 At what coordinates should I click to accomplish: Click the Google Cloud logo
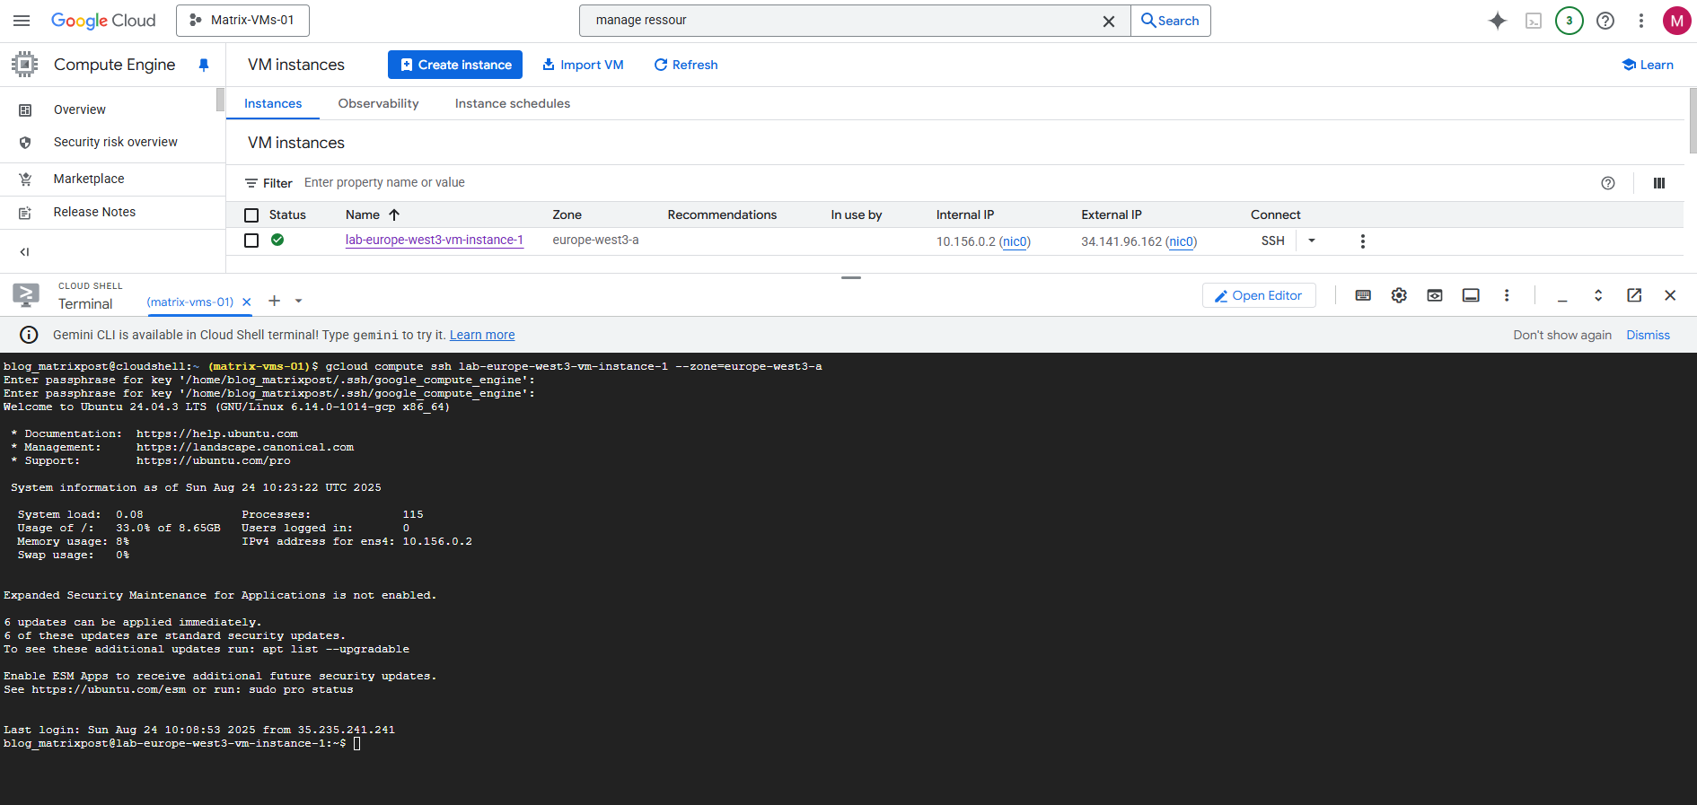tap(103, 21)
